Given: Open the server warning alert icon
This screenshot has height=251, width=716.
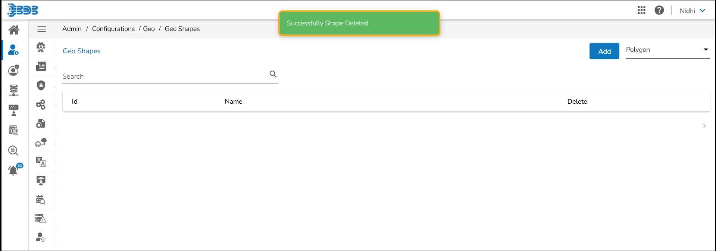Looking at the screenshot, I should (x=41, y=219).
